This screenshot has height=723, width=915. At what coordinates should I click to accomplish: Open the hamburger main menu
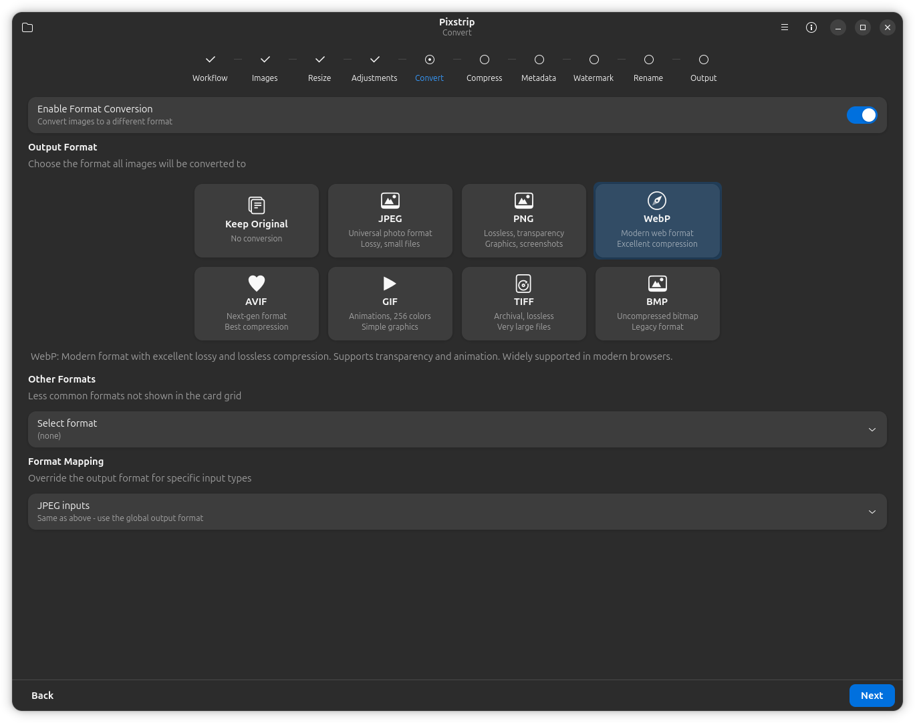click(785, 27)
